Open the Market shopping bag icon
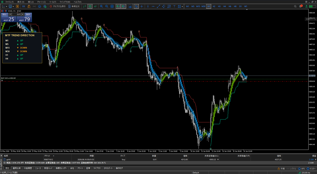The height and width of the screenshot is (174, 317). point(29,6)
